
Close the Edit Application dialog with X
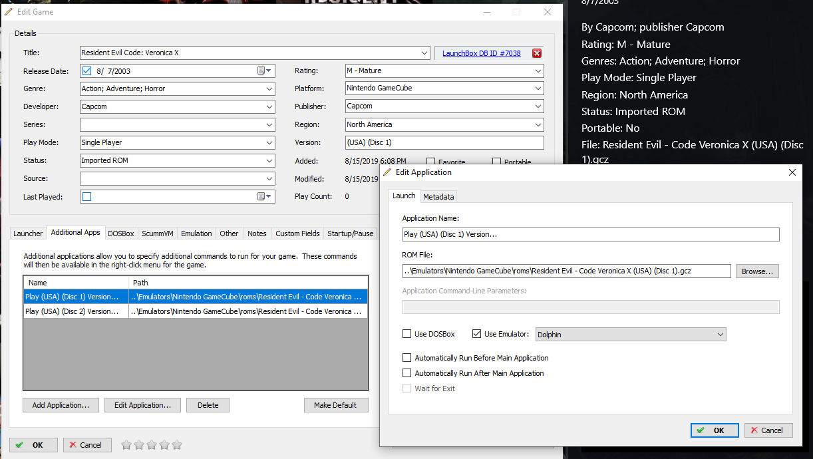tap(792, 172)
